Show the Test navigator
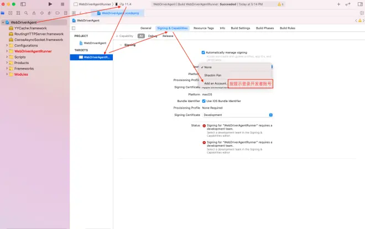Image resolution: width=365 pixels, height=229 pixels. pyautogui.click(x=42, y=13)
